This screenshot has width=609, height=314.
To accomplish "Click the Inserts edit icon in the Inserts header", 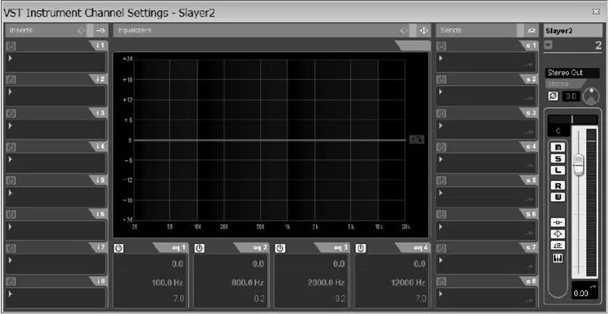I will click(x=100, y=31).
